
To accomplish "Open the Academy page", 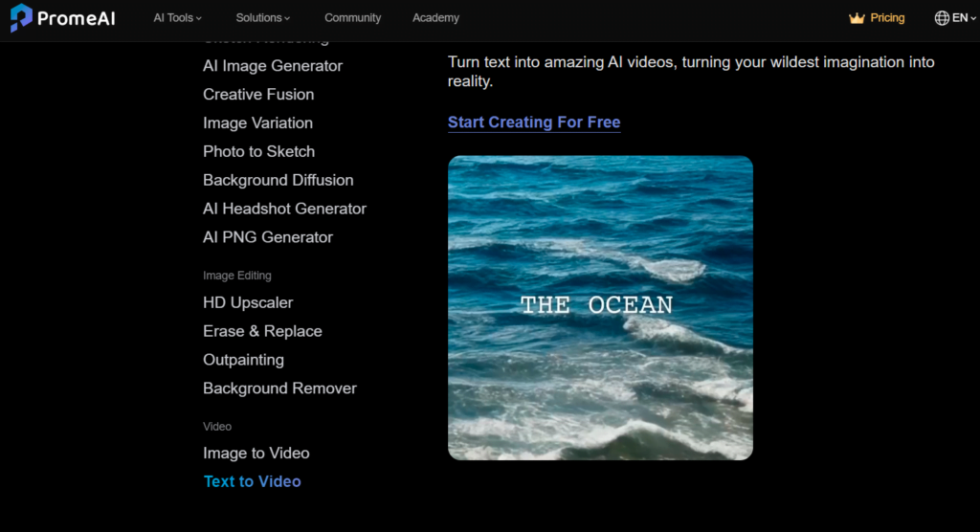I will pos(435,18).
